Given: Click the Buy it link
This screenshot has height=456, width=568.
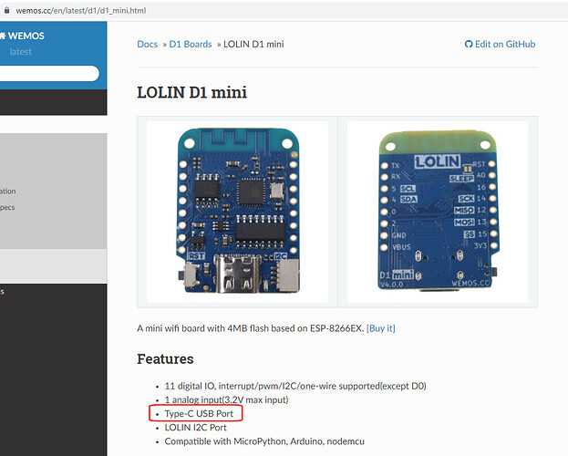Looking at the screenshot, I should point(381,328).
